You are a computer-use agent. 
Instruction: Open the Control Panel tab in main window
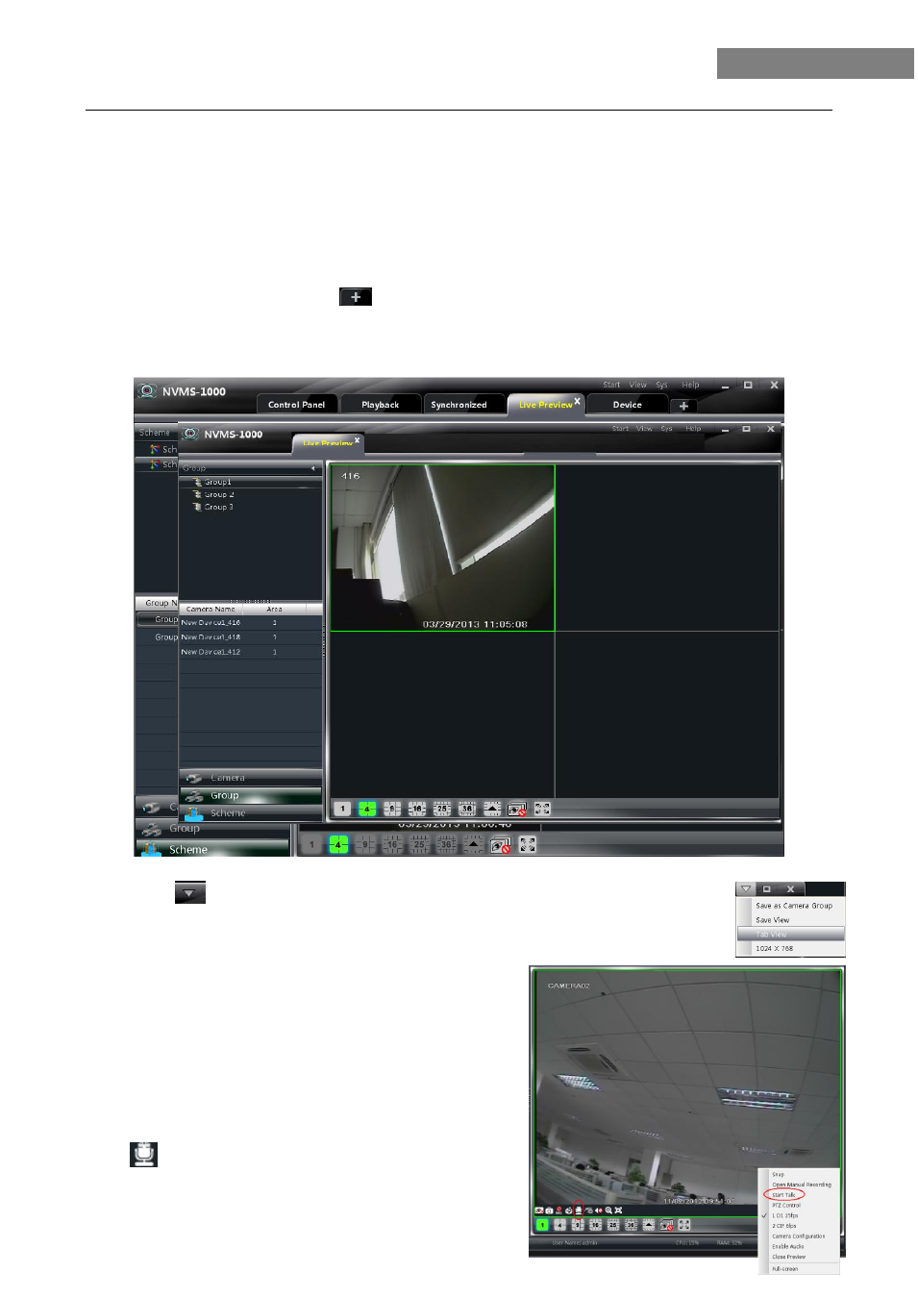pyautogui.click(x=296, y=405)
